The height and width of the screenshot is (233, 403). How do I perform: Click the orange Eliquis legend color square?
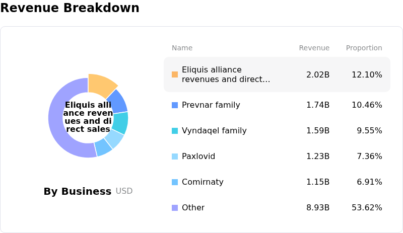175,74
